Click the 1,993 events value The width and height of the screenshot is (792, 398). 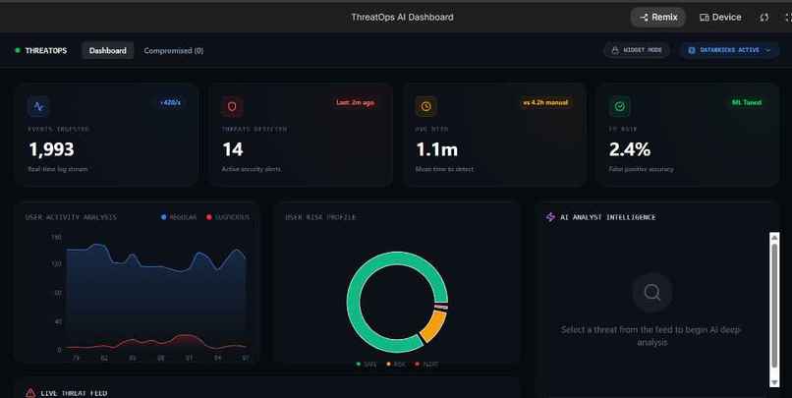(51, 149)
